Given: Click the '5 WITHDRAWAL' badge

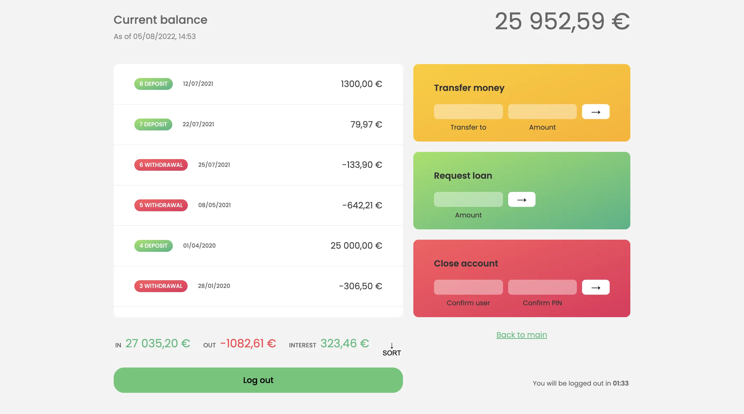Looking at the screenshot, I should click(161, 205).
